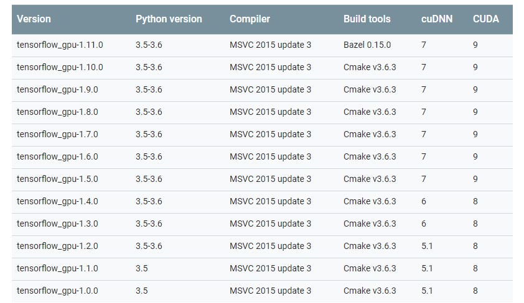Click MSVC 2015 update 3 in tensorflow_gpu-1.6.0 row
The height and width of the screenshot is (303, 524).
270,156
